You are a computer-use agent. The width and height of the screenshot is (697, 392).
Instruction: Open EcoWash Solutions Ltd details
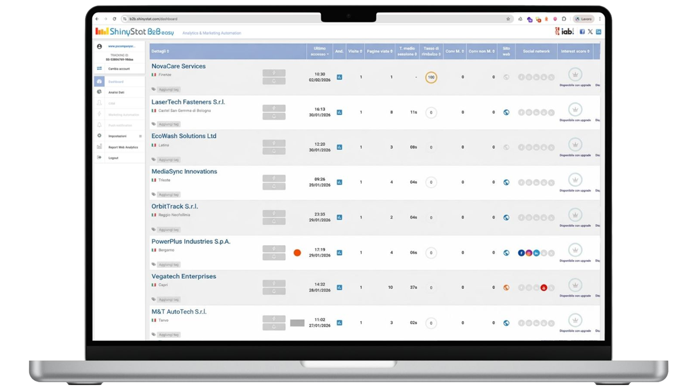pos(184,136)
